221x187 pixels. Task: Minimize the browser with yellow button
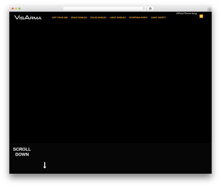click(16, 8)
